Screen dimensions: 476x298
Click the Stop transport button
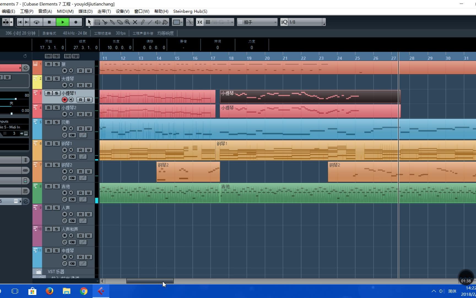click(x=49, y=22)
